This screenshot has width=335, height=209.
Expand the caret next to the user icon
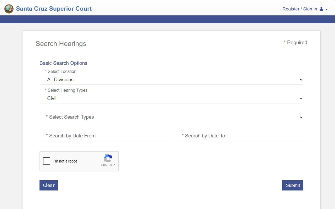pos(327,9)
